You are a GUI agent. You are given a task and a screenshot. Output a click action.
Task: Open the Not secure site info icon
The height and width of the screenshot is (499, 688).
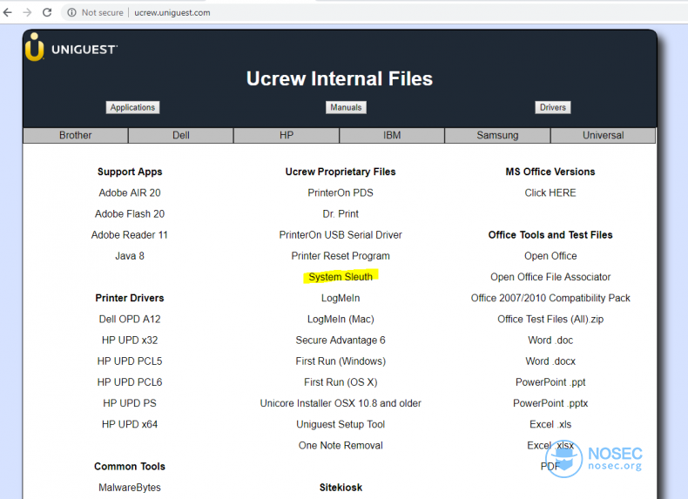coord(71,13)
